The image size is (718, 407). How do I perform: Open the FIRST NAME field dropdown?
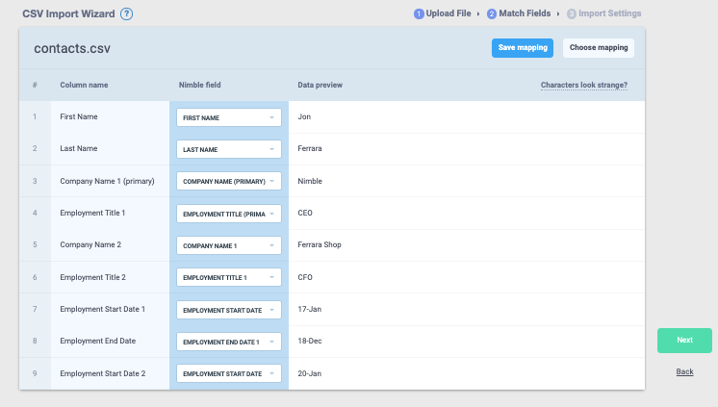click(x=229, y=117)
